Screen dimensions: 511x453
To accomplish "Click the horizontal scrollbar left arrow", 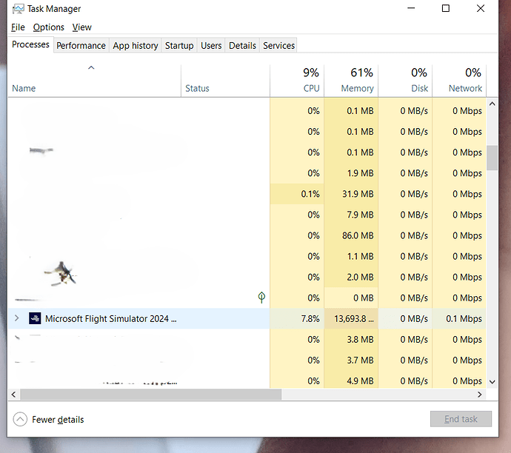I will click(x=13, y=395).
